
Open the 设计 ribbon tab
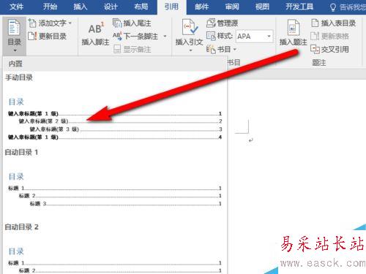click(x=111, y=7)
